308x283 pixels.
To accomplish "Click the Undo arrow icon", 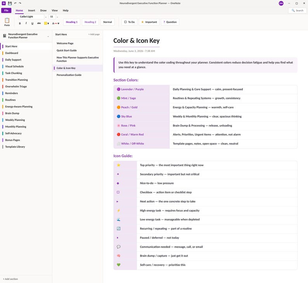I will tap(15, 3).
